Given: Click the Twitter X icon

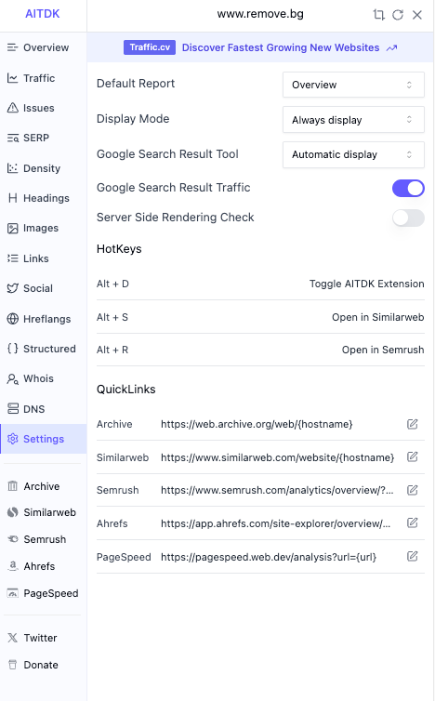Looking at the screenshot, I should (x=12, y=638).
